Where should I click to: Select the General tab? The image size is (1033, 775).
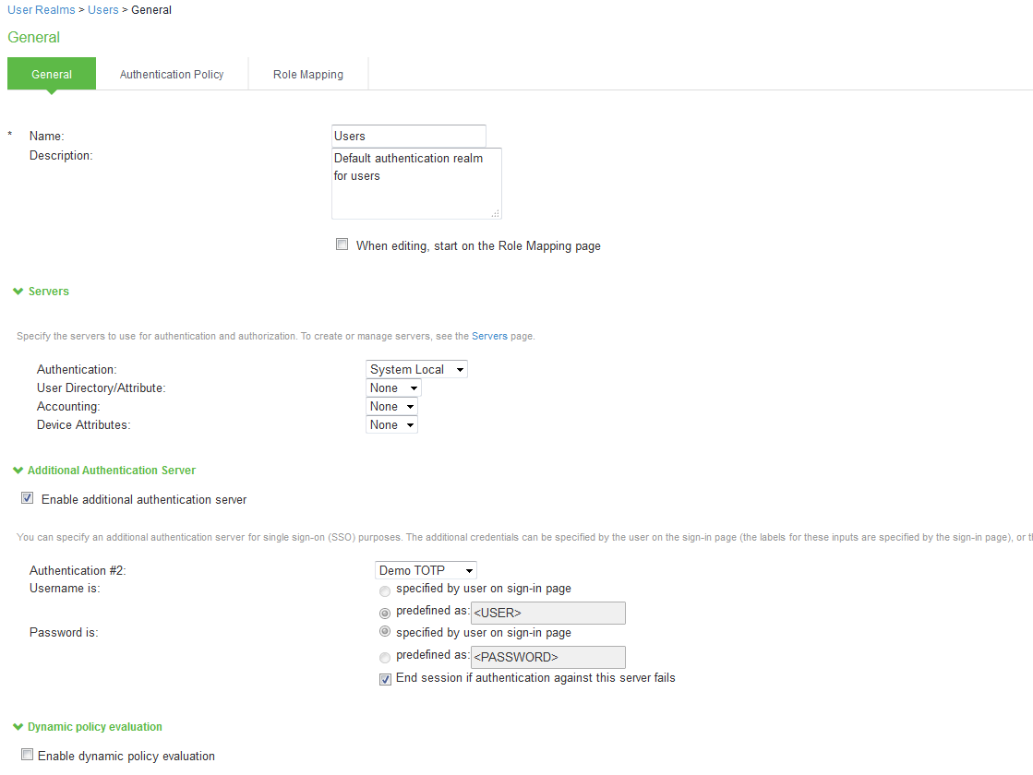[x=51, y=74]
